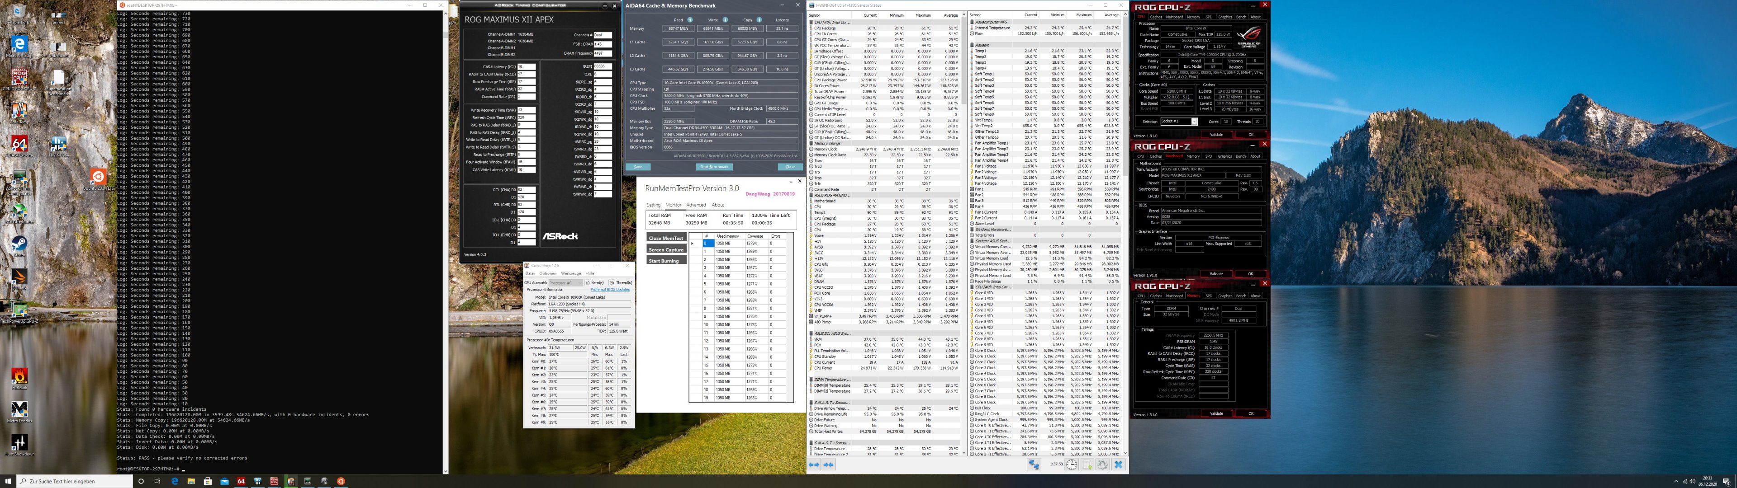Screen dimensions: 1737x488
Task: Click HWiNFO shrink-layout arrows icon
Action: click(829, 465)
